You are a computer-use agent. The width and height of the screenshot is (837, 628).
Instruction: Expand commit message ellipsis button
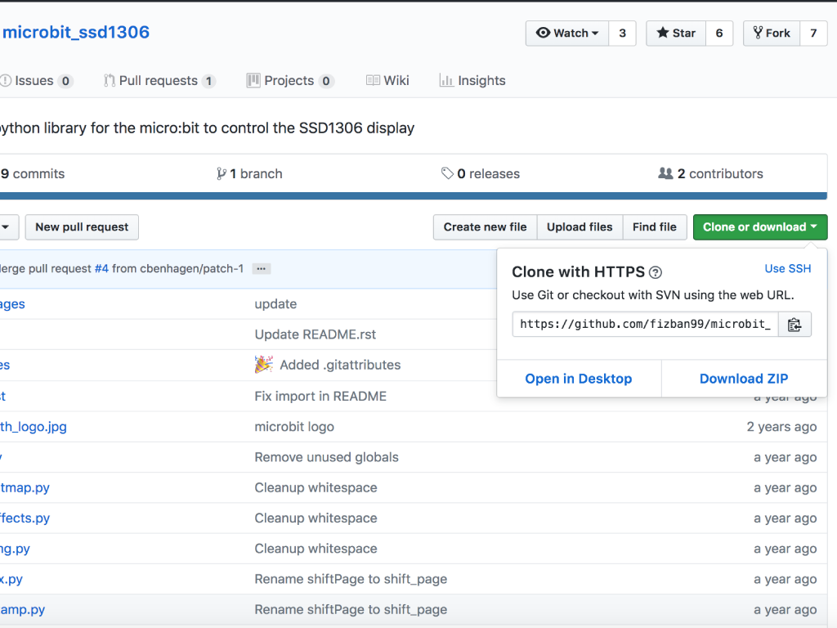(x=261, y=268)
